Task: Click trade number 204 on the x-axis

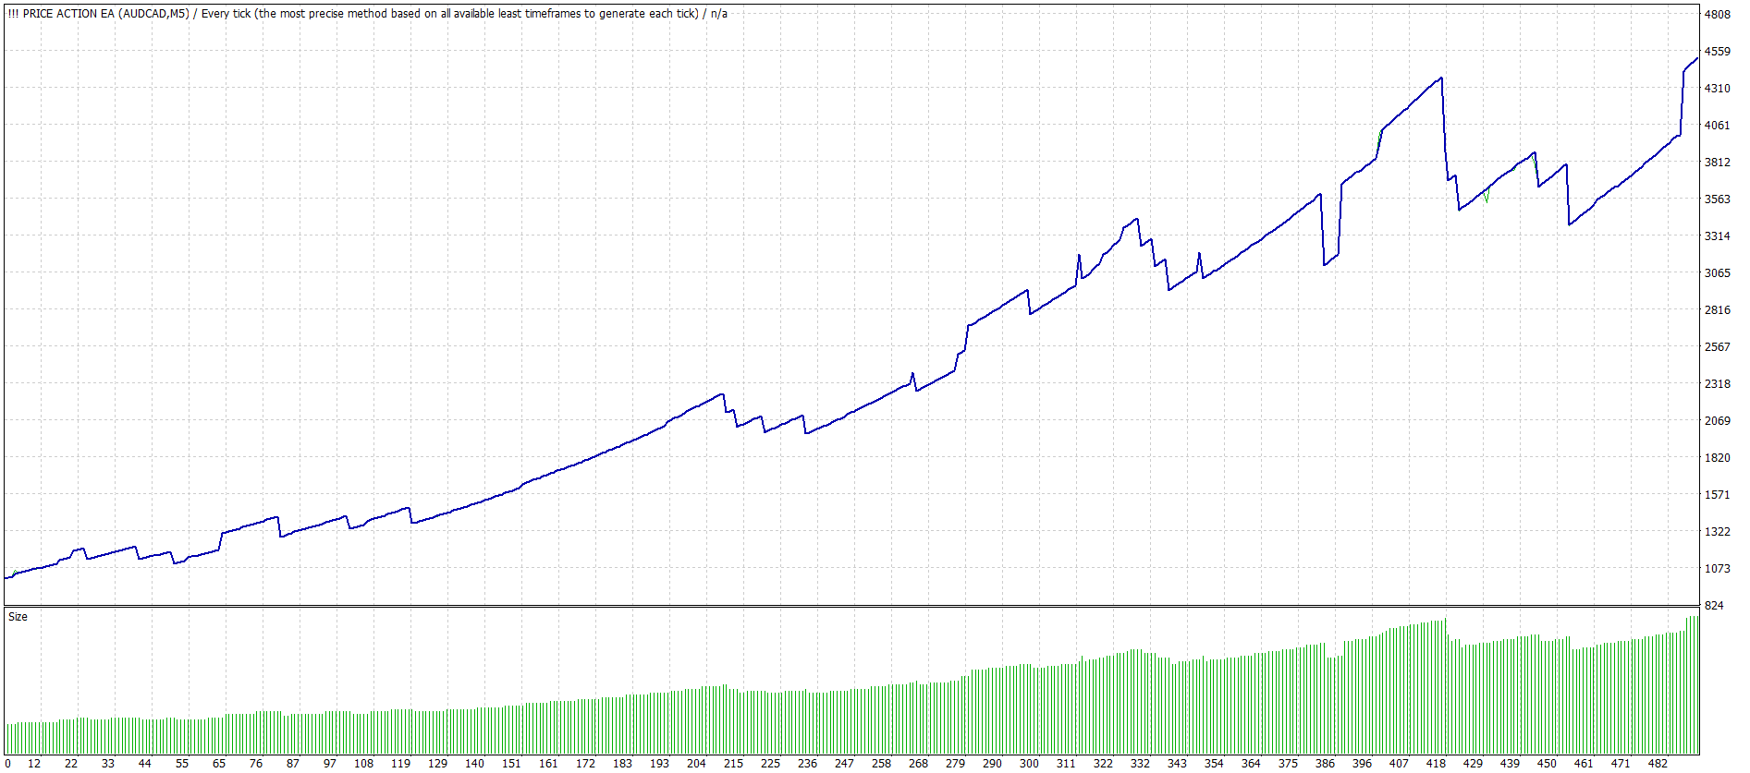Action: click(696, 764)
